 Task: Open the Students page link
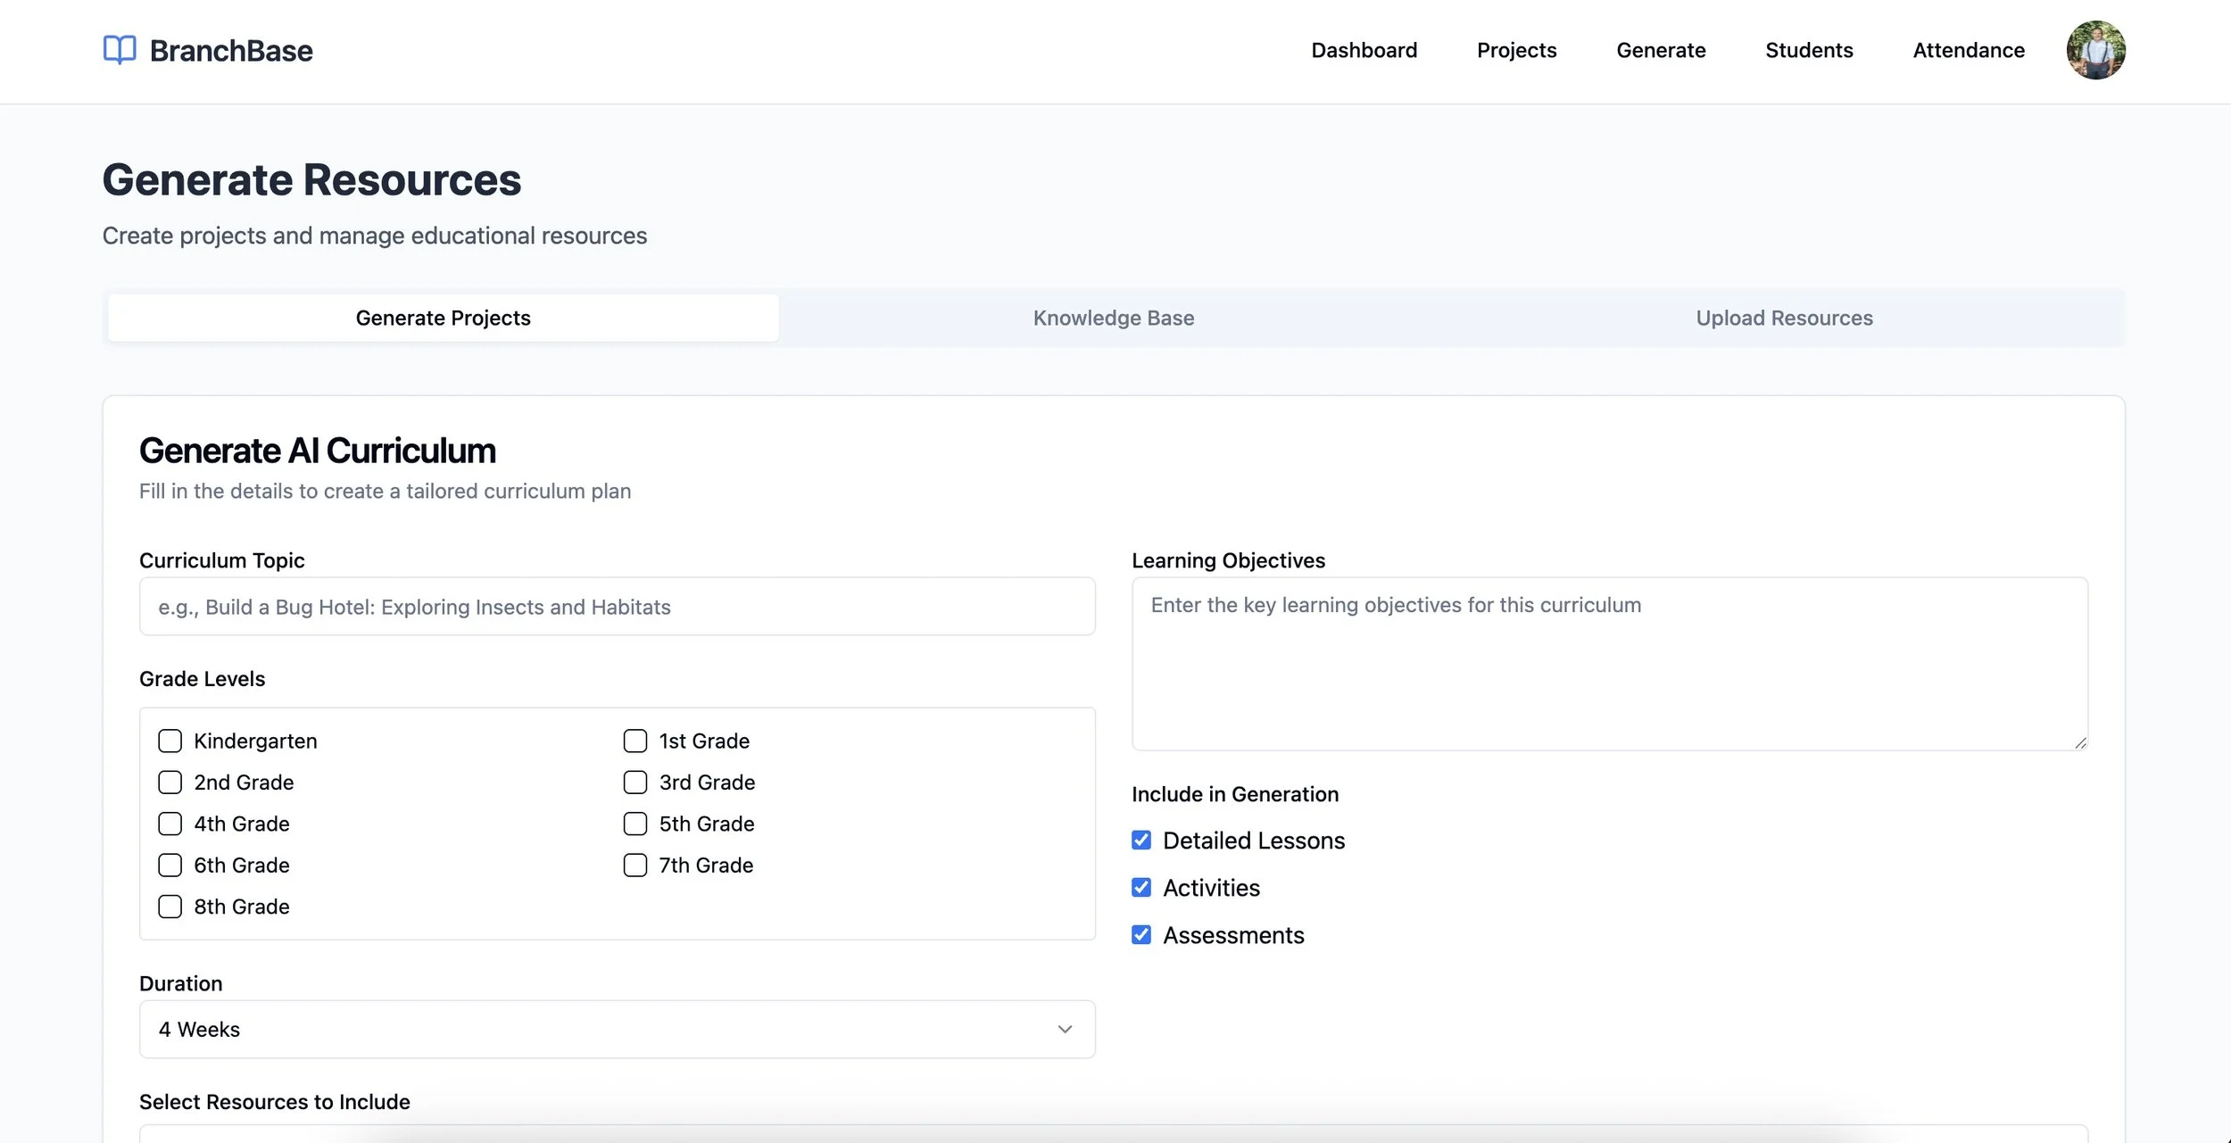(x=1809, y=50)
